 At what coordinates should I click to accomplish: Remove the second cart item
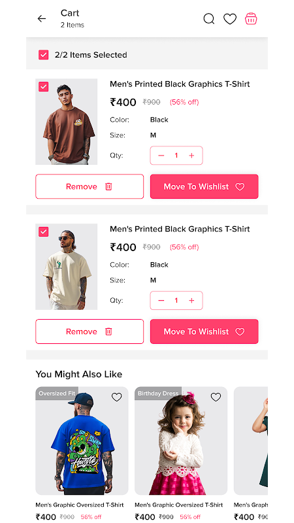(90, 331)
